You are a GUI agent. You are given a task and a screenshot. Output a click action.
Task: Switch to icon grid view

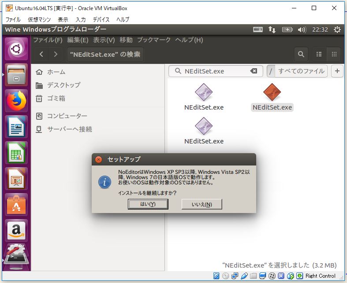click(x=334, y=54)
